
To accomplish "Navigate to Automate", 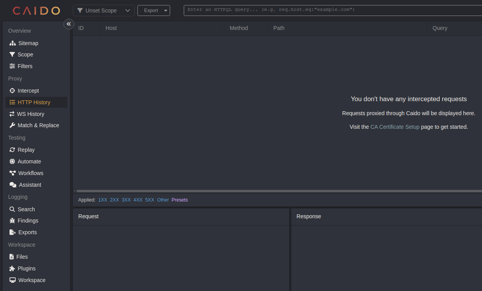I will point(36,161).
